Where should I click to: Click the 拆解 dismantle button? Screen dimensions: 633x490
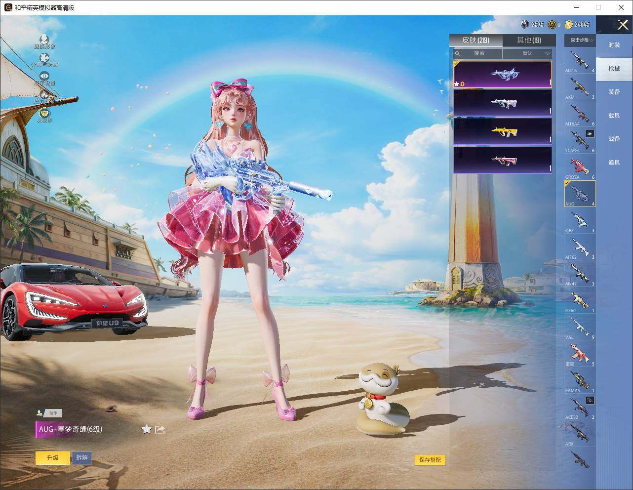point(82,457)
